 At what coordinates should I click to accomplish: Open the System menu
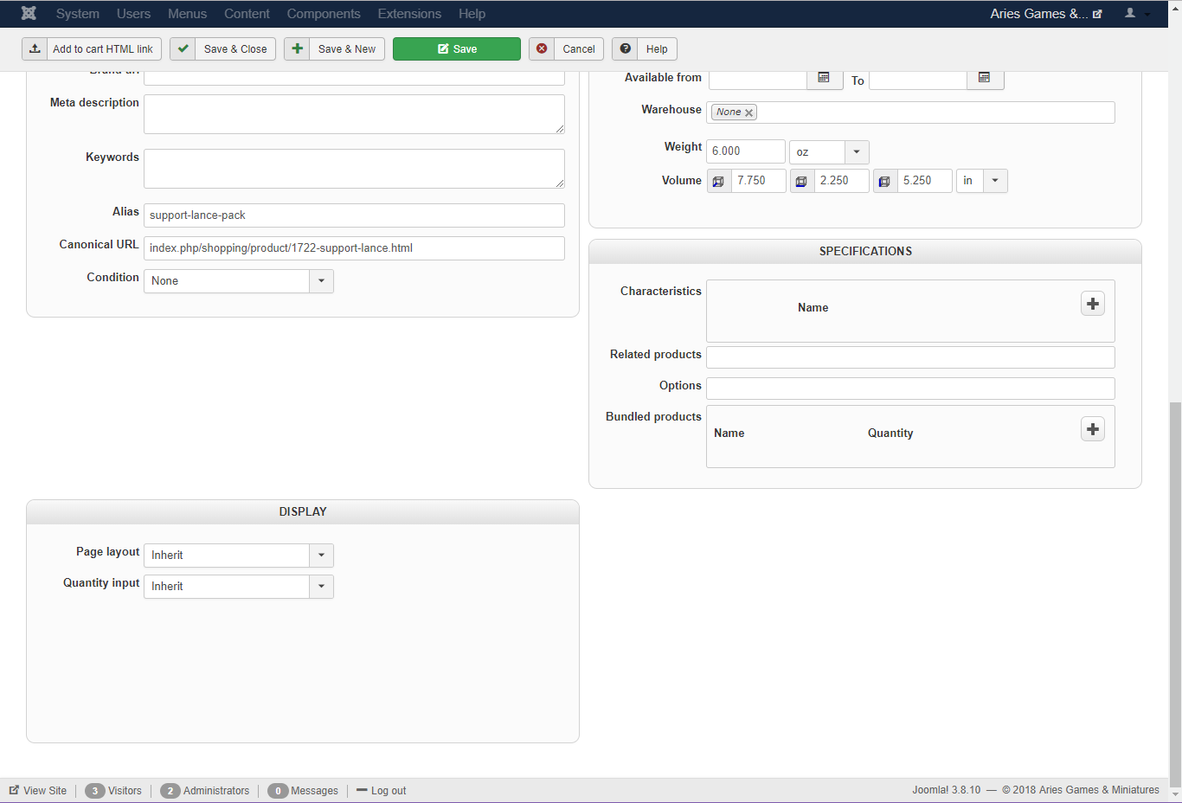point(78,14)
